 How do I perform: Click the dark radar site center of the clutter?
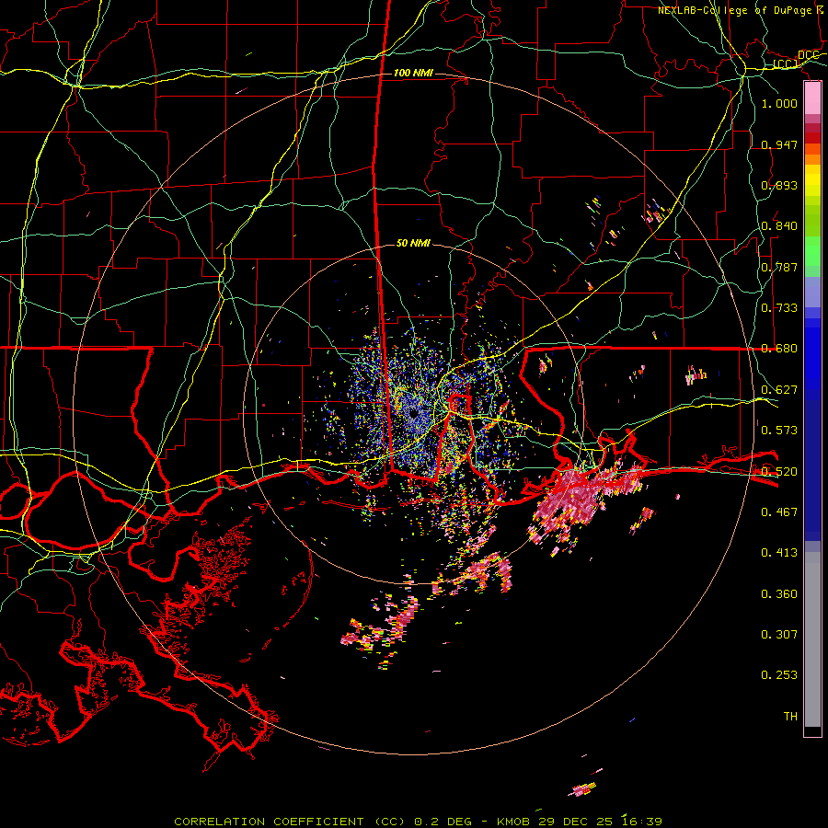tap(413, 414)
